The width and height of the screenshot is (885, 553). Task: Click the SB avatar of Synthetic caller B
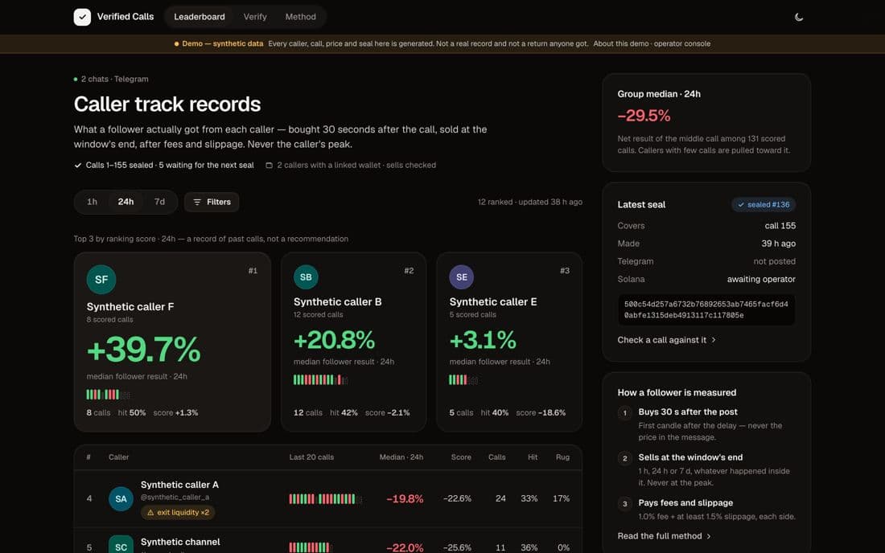[306, 276]
